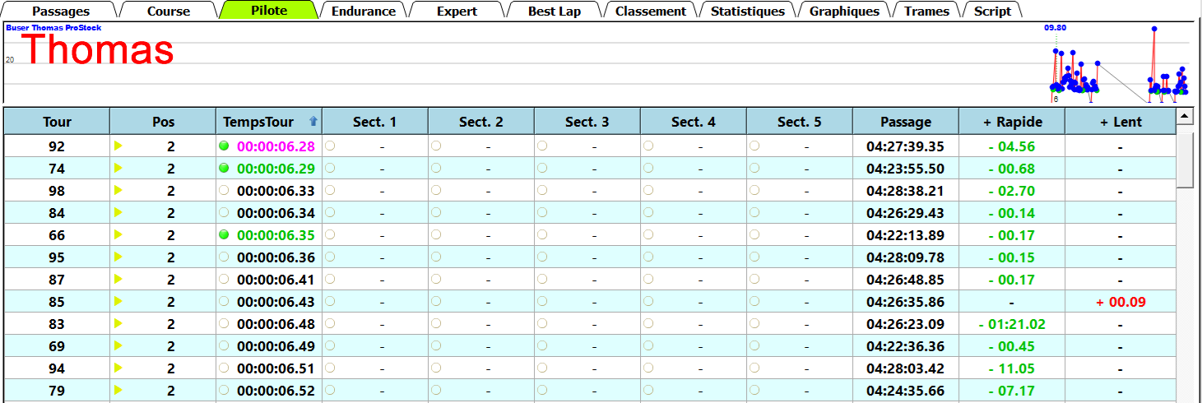Show the Statistiques tab

pos(747,11)
